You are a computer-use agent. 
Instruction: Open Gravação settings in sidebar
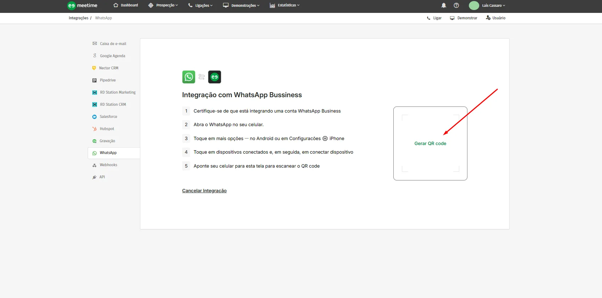[107, 141]
